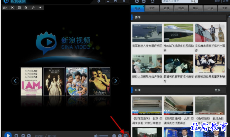The width and height of the screenshot is (230, 137).
Task: Click the 歼20试飞现场多机围观拍摄 title link
Action: click(179, 48)
